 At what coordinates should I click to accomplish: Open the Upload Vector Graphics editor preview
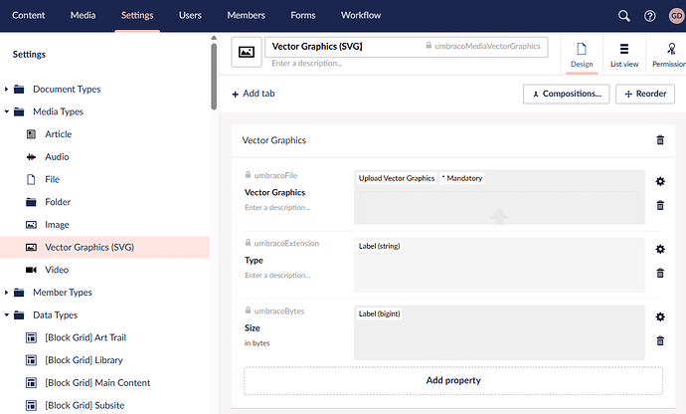tap(499, 197)
